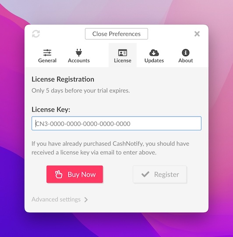
Task: Open the About tab label
Action: tap(186, 61)
